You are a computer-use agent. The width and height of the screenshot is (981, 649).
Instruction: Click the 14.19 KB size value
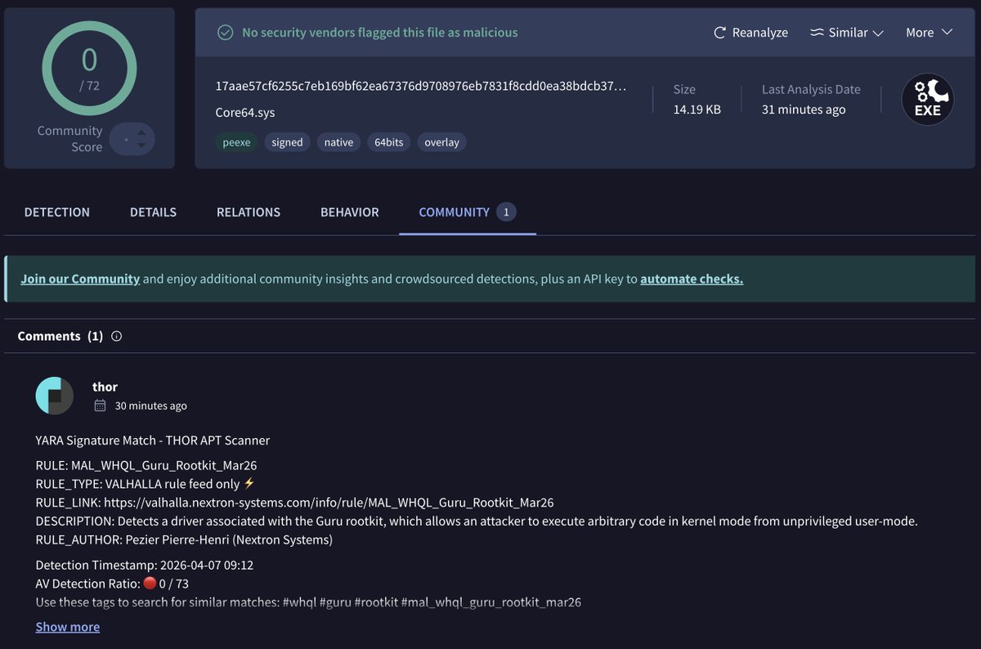point(697,110)
